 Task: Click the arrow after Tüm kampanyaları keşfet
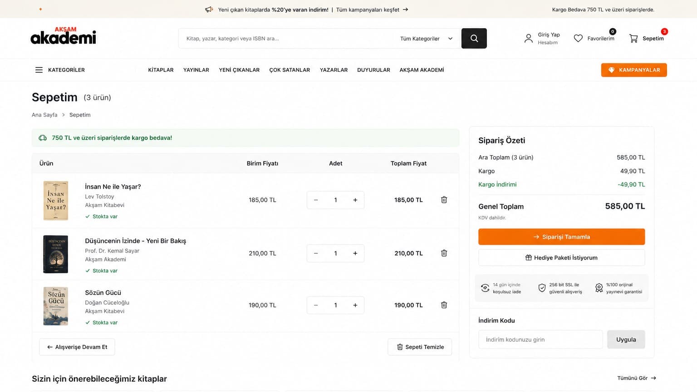pyautogui.click(x=406, y=10)
